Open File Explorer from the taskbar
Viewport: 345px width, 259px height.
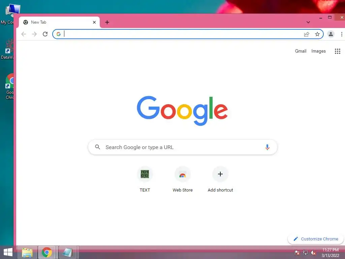tap(27, 252)
